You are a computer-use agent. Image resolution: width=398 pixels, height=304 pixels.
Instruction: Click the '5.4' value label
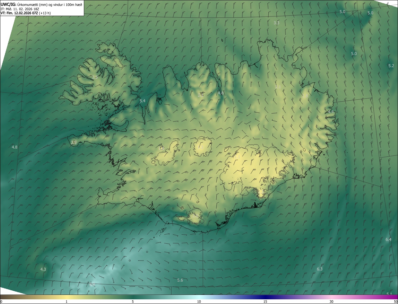(x=142, y=101)
